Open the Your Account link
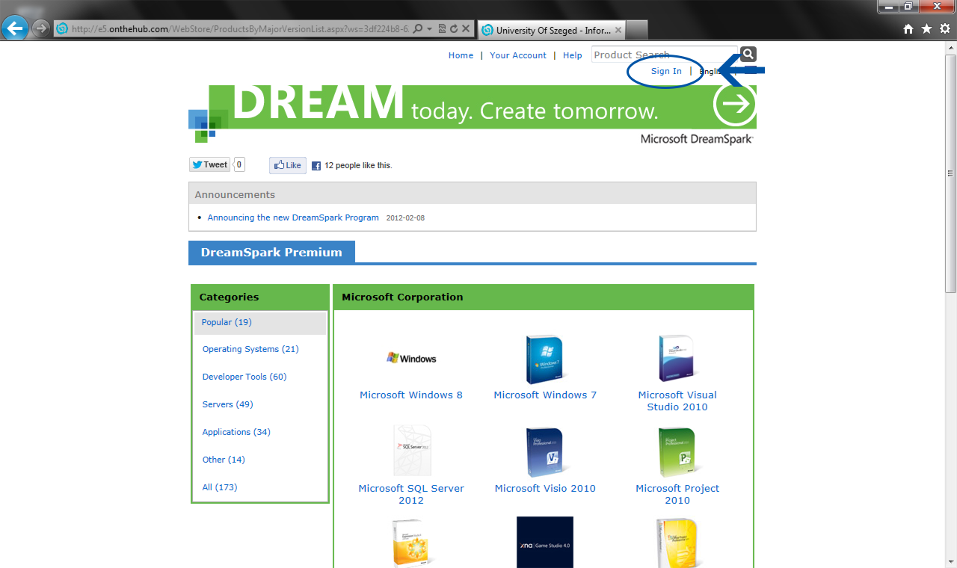This screenshot has height=568, width=957. click(518, 55)
